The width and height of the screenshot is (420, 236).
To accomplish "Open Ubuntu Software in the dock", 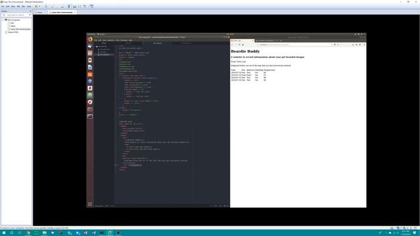I will [90, 74].
